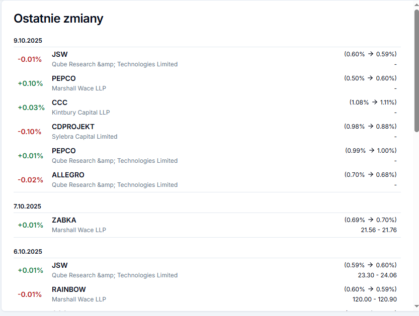Click the scroll down arrow of the scrollbar
This screenshot has height=316, width=419.
point(416,306)
